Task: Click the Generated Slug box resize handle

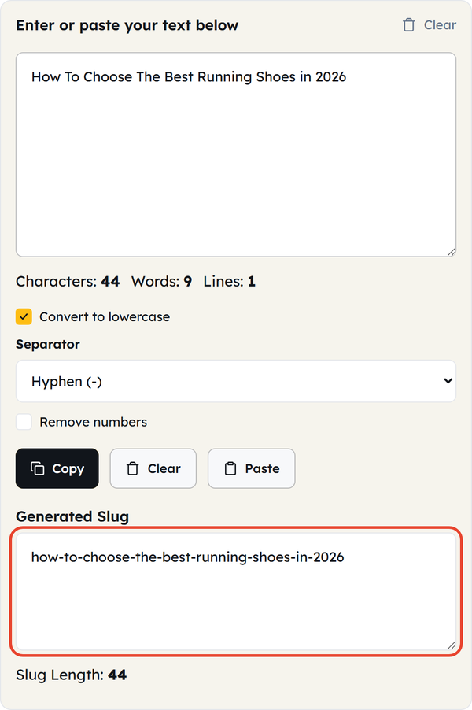Action: (x=452, y=645)
